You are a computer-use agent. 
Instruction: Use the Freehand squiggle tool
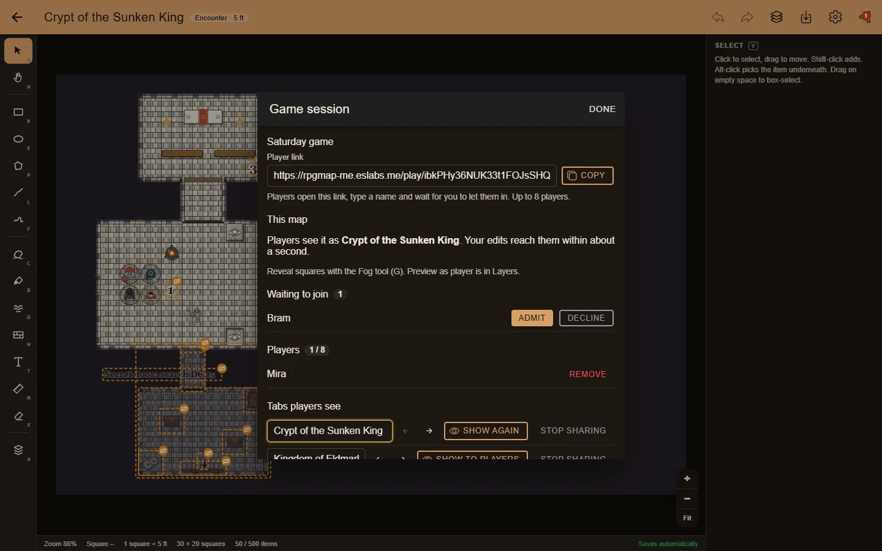(18, 220)
